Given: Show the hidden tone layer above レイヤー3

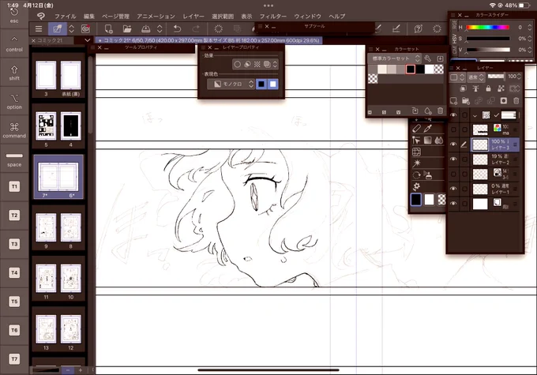Looking at the screenshot, I should pyautogui.click(x=453, y=129).
